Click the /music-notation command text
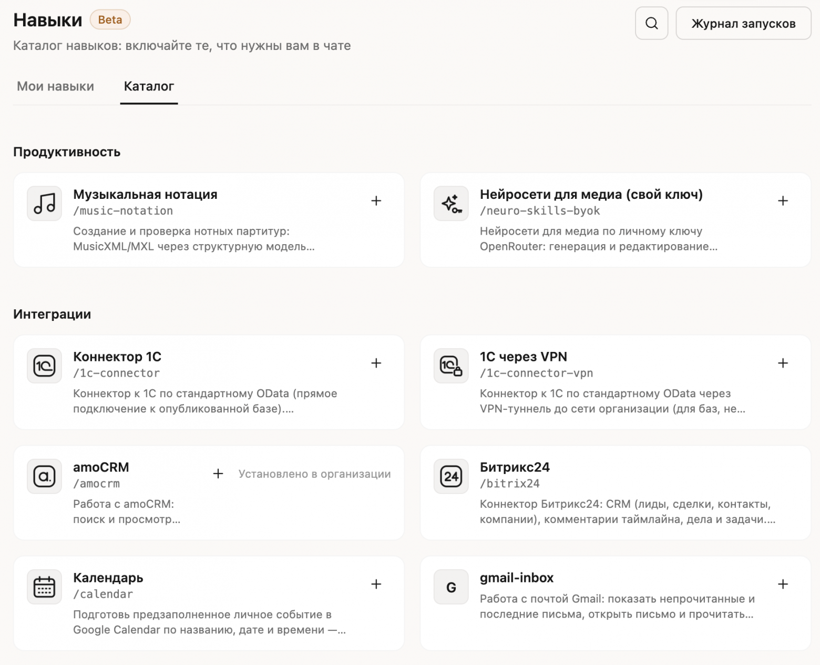The image size is (820, 665). tap(123, 211)
